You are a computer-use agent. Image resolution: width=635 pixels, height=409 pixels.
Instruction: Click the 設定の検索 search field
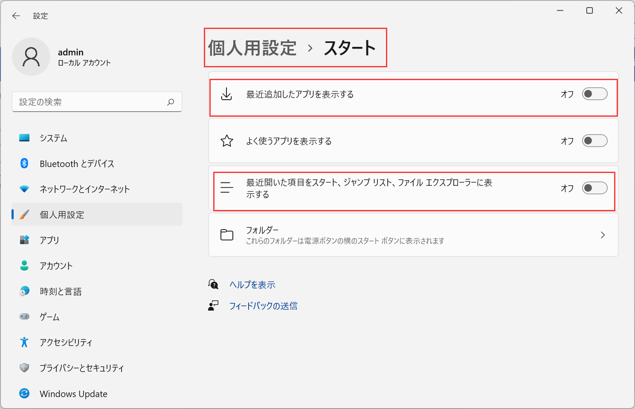click(x=97, y=102)
